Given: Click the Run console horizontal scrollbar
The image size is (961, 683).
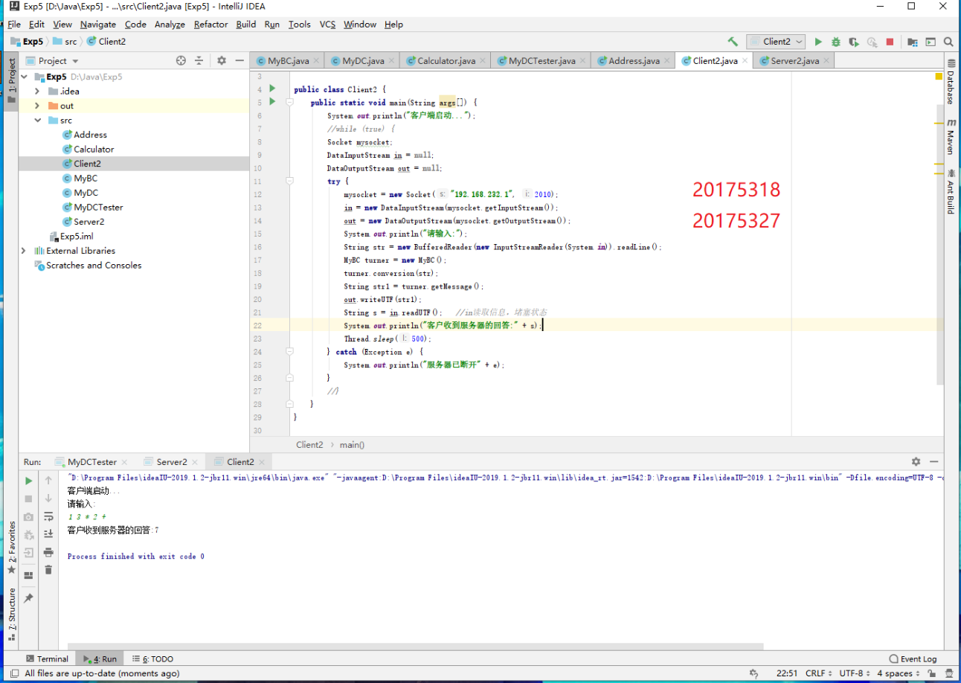Looking at the screenshot, I should coord(415,647).
